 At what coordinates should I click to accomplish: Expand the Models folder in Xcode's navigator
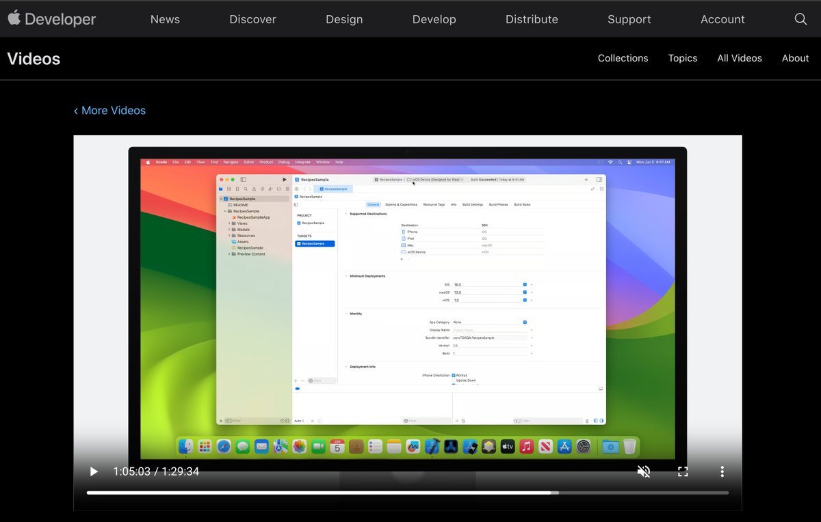click(x=229, y=230)
